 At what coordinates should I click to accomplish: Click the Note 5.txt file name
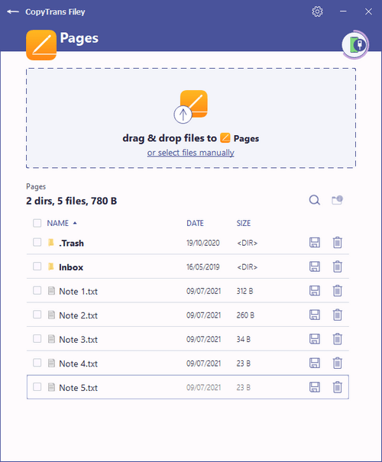78,388
